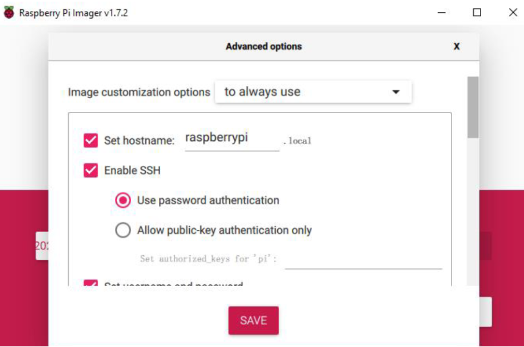Maximize the Raspberry Pi Imager window

477,13
